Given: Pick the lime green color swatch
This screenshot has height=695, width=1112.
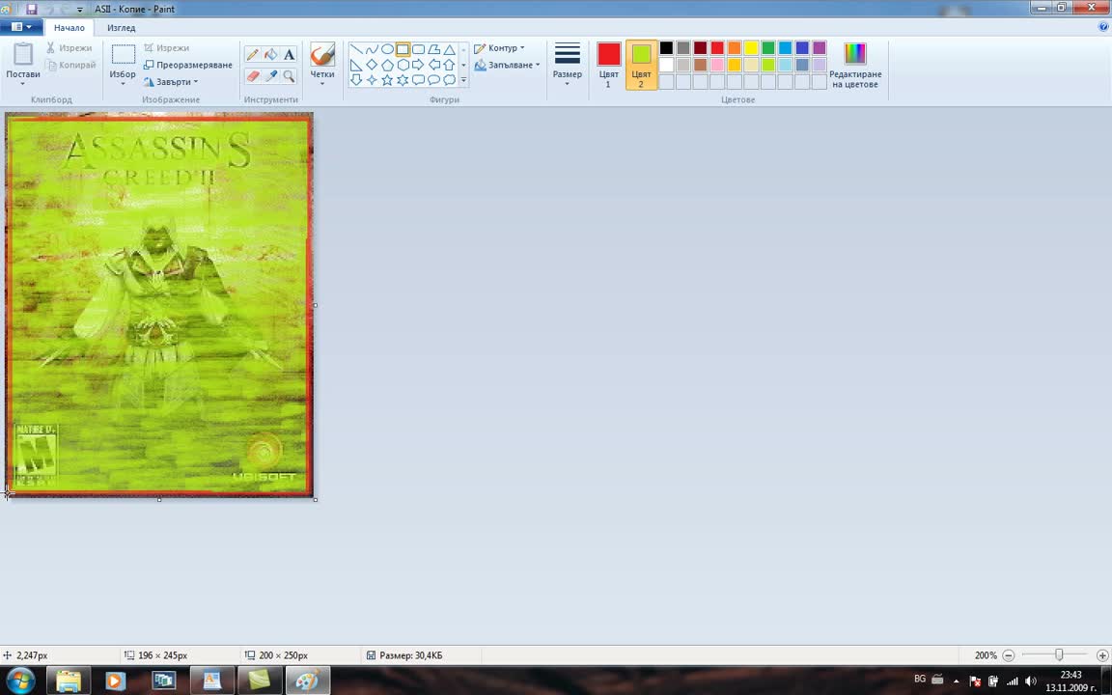Looking at the screenshot, I should coord(768,65).
